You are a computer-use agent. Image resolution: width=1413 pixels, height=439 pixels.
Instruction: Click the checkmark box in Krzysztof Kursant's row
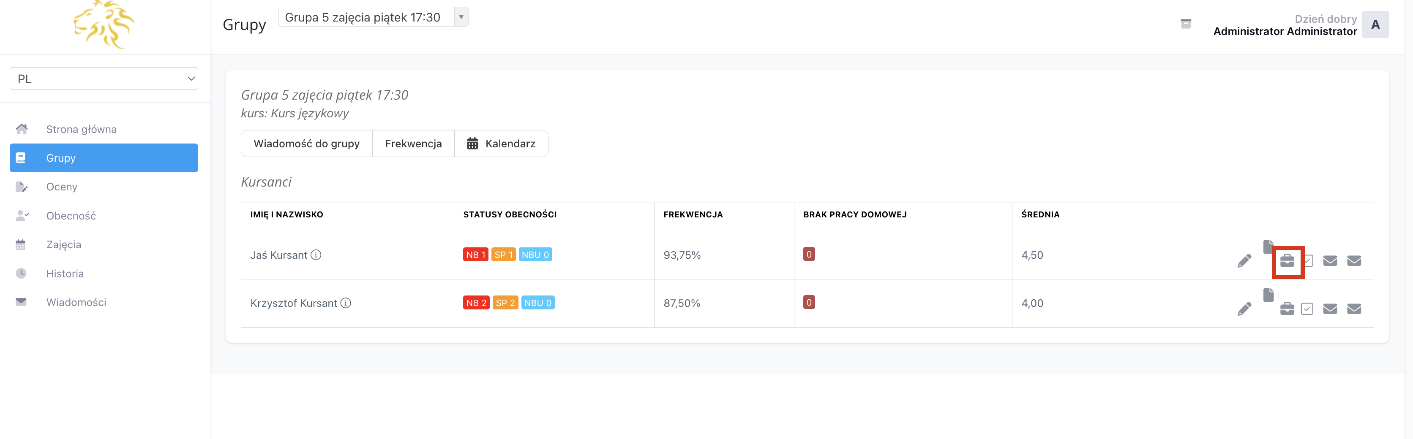(1307, 309)
